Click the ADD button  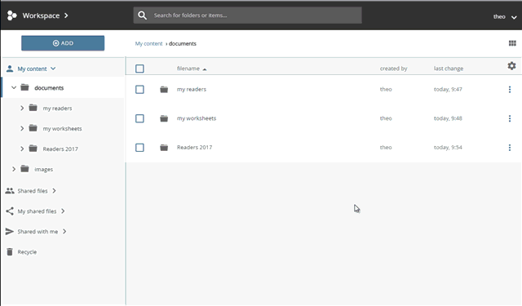63,43
